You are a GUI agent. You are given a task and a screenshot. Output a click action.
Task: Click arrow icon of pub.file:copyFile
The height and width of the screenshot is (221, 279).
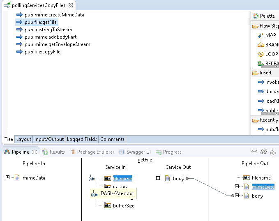[19, 52]
